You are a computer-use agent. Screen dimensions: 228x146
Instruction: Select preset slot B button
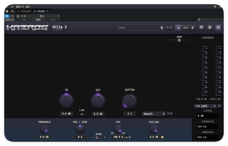click(192, 28)
